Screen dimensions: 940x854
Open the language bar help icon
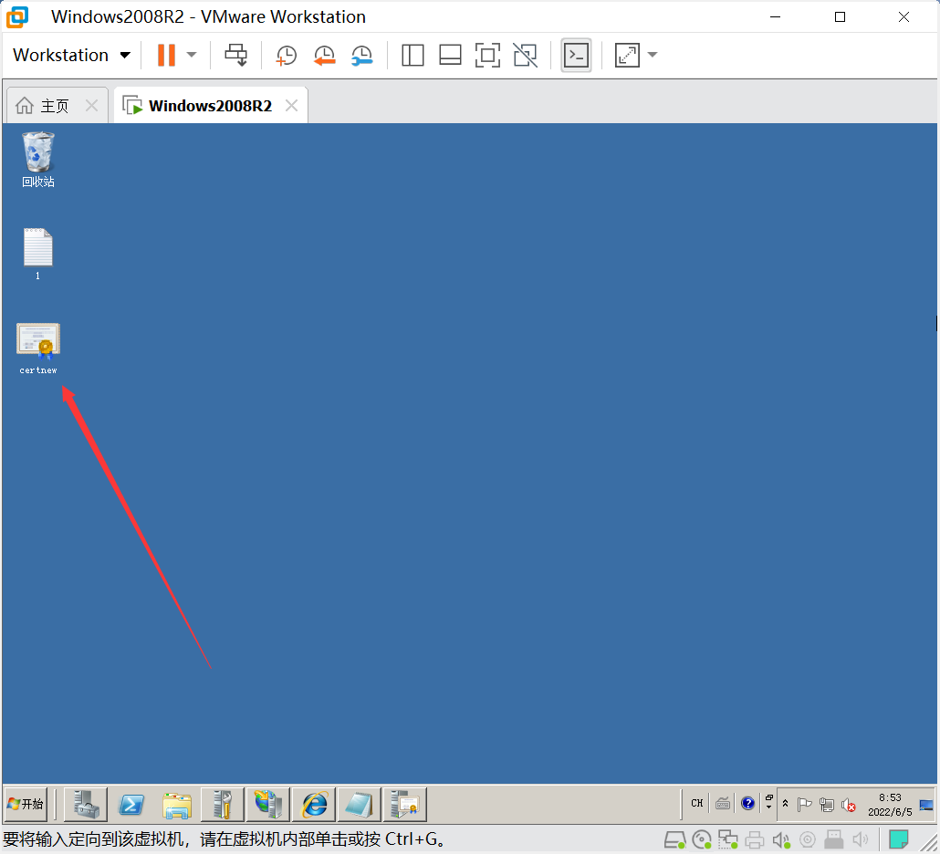coord(747,803)
